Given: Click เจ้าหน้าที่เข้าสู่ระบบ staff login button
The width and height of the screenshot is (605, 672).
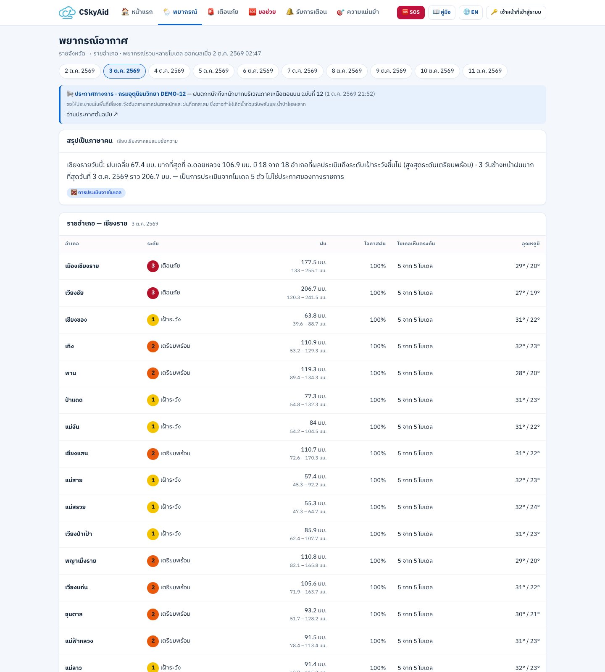Looking at the screenshot, I should click(516, 12).
